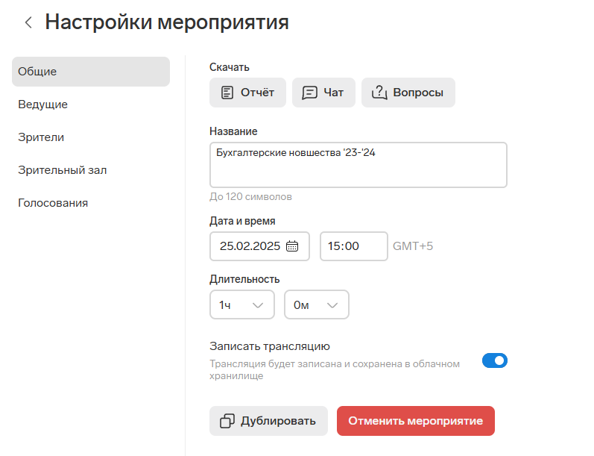Screen dimensions: 594x456
Task: Click the 15:00 time field
Action: pyautogui.click(x=354, y=246)
